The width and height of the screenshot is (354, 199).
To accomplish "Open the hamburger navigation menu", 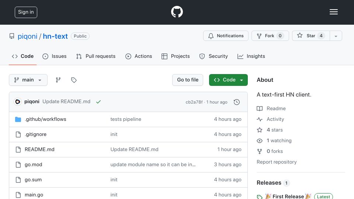I will [333, 12].
